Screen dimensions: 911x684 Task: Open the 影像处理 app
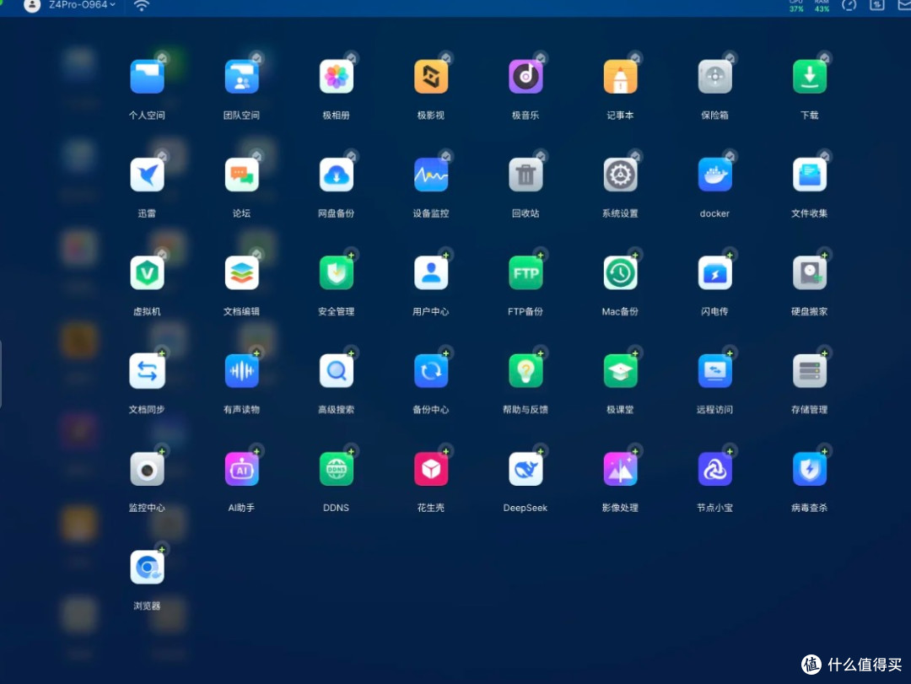click(621, 470)
